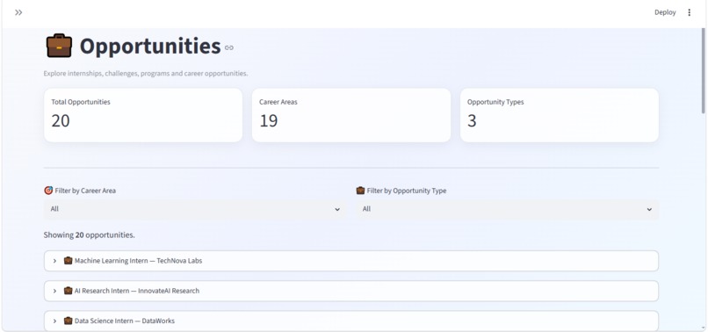Viewport: 708px width, 332px height.
Task: Click the Total Opportunities value 20
Action: [x=61, y=120]
